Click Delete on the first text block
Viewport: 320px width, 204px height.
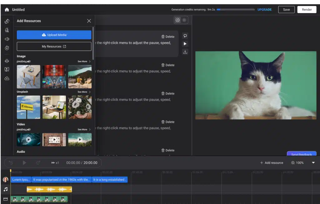pos(168,37)
